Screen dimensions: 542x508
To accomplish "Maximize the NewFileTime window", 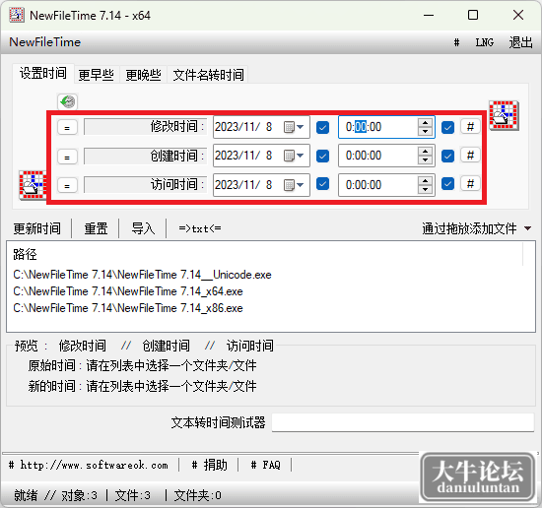I will point(472,15).
